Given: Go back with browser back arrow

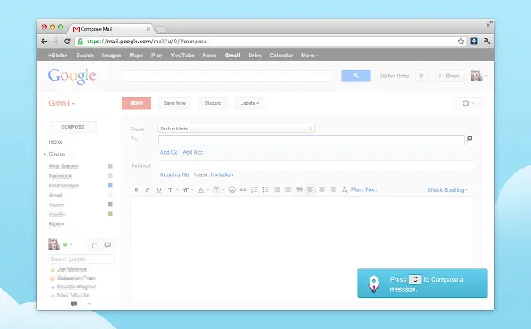Looking at the screenshot, I should [44, 42].
